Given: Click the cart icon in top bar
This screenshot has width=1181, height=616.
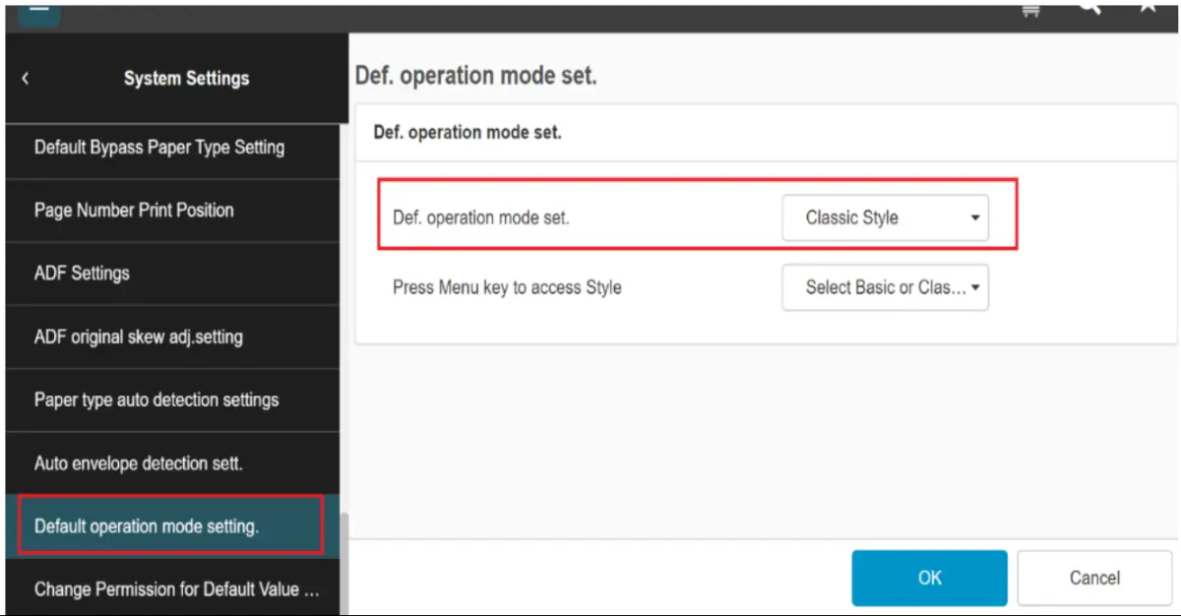Looking at the screenshot, I should 1032,9.
